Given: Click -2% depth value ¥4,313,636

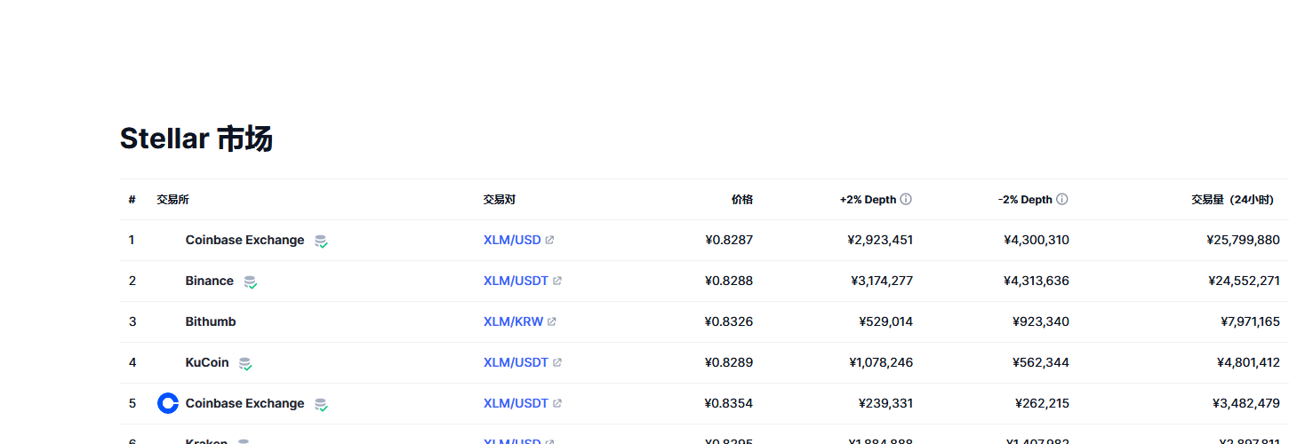Looking at the screenshot, I should click(1037, 281).
